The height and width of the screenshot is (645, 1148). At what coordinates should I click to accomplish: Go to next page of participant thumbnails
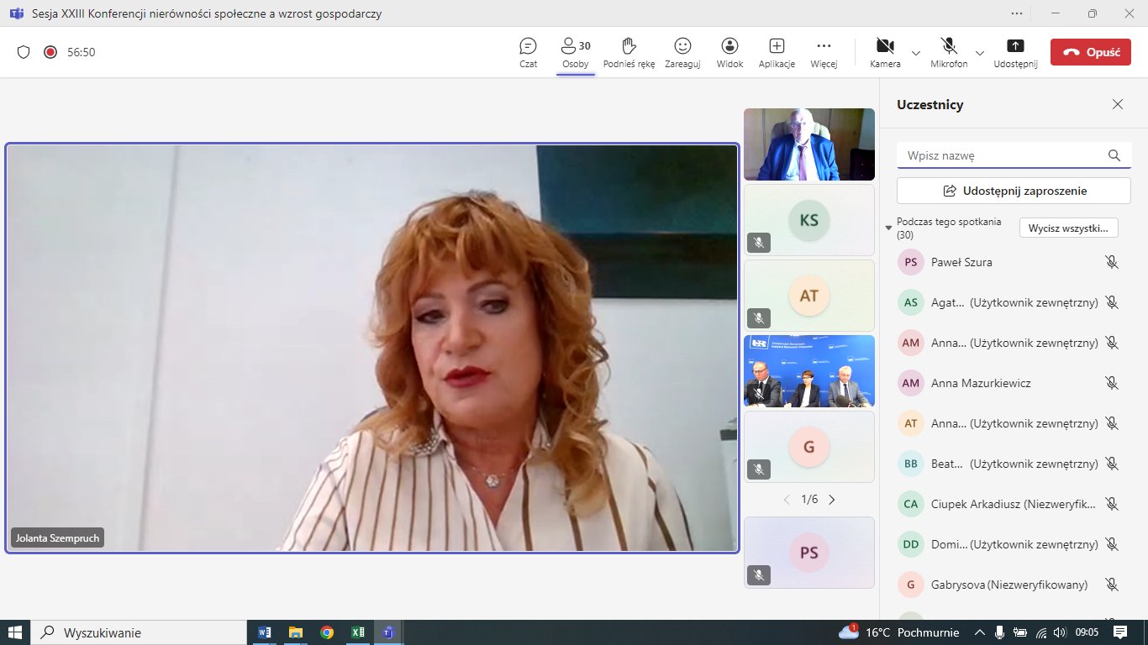832,500
